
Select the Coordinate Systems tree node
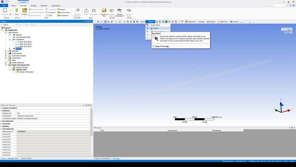(18, 56)
